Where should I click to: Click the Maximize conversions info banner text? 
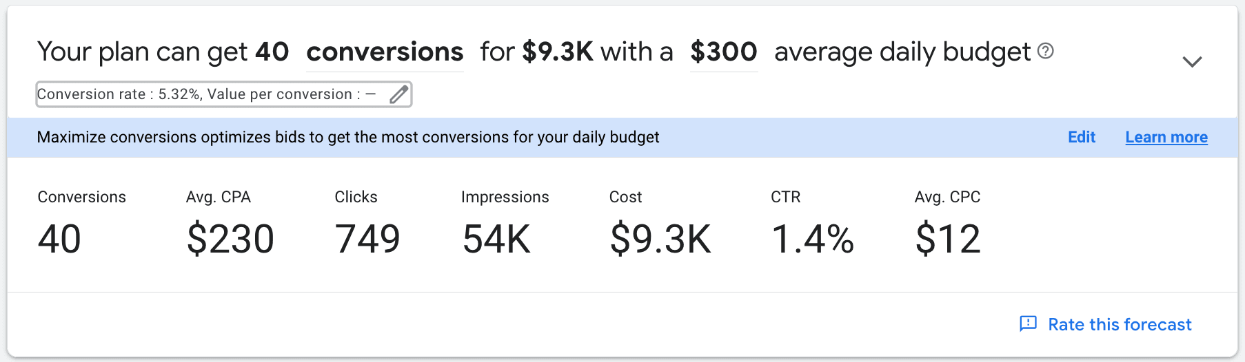(x=348, y=137)
